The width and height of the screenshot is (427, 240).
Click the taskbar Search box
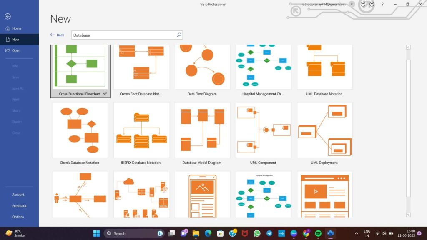[134, 233]
